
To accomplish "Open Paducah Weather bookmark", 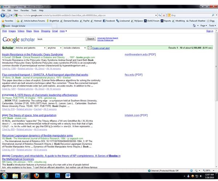I will click(195, 21).
